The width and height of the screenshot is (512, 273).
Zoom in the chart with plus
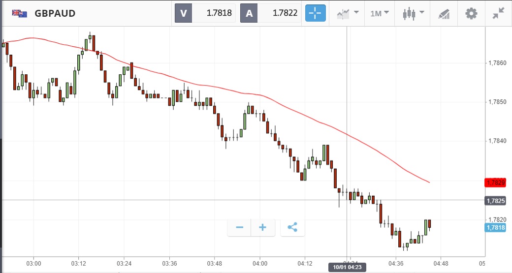263,227
